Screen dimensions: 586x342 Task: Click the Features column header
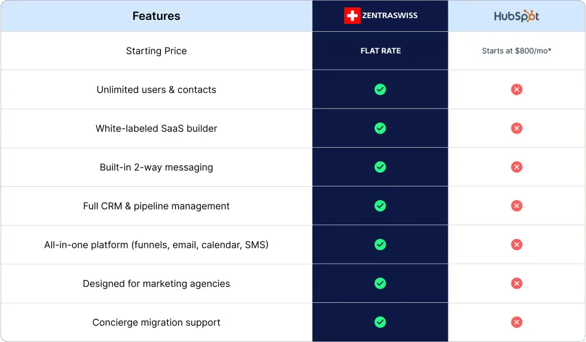[x=156, y=16]
